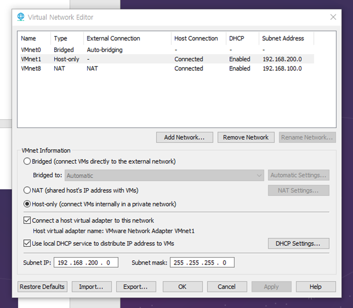Select the Bridged radio button
This screenshot has width=353, height=308.
pyautogui.click(x=27, y=162)
